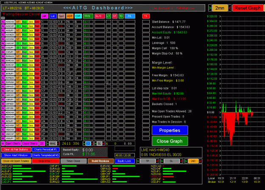The height and width of the screenshot is (190, 265).
Task: Click the SL selector beside the 0.2 value
Action: [x=99, y=143]
